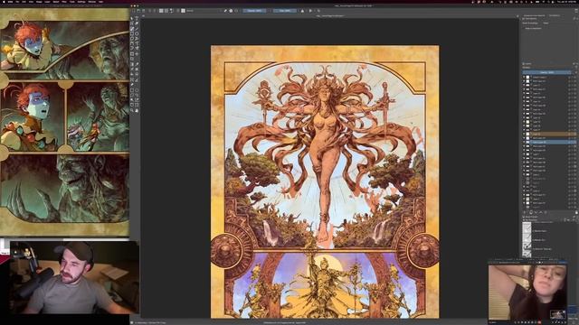Move the layer down using the arrow icon
The height and width of the screenshot is (325, 579).
536,212
